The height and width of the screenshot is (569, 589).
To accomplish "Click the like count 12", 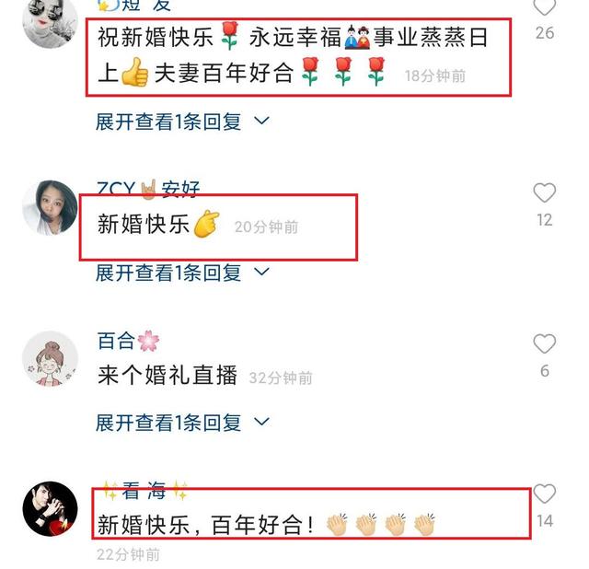I will pyautogui.click(x=544, y=220).
